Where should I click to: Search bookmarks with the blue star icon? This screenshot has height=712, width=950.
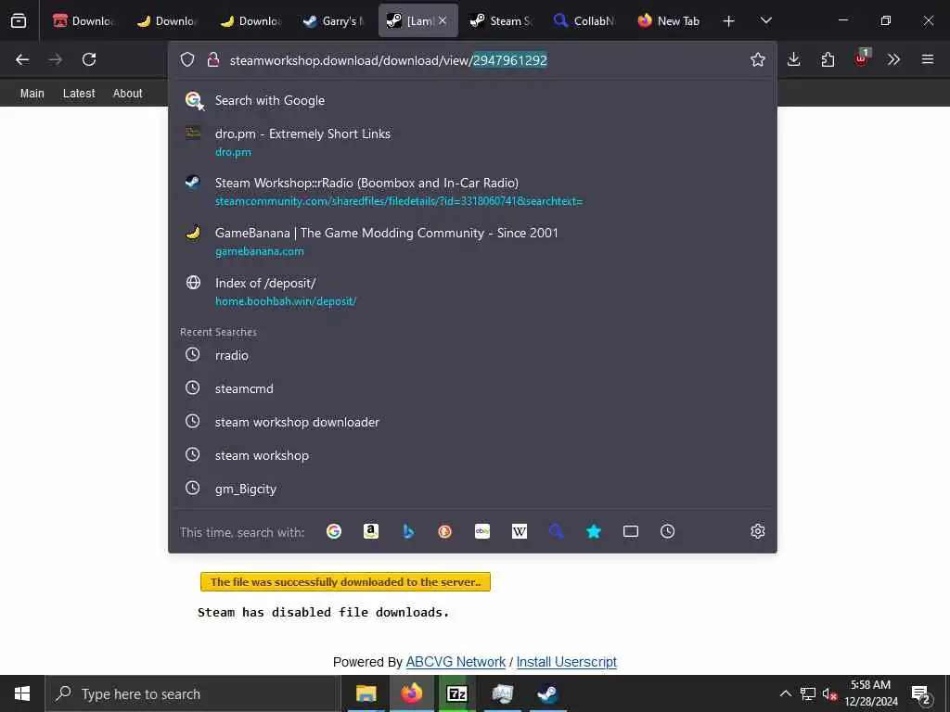[x=594, y=531]
